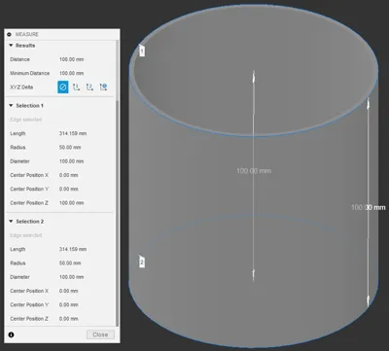
Task: Click selection marker 2 on the bottom edge
Action: coord(142,263)
